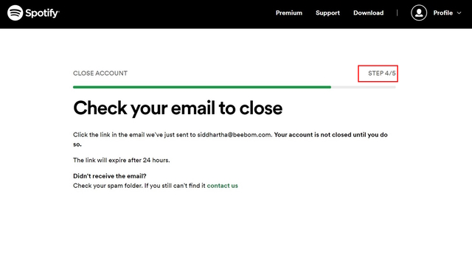The width and height of the screenshot is (472, 266).
Task: Open the Premium menu item
Action: pos(289,13)
